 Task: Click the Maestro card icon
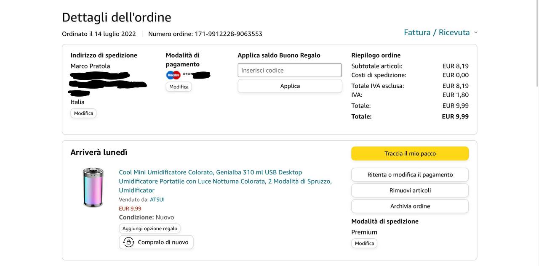tap(173, 75)
